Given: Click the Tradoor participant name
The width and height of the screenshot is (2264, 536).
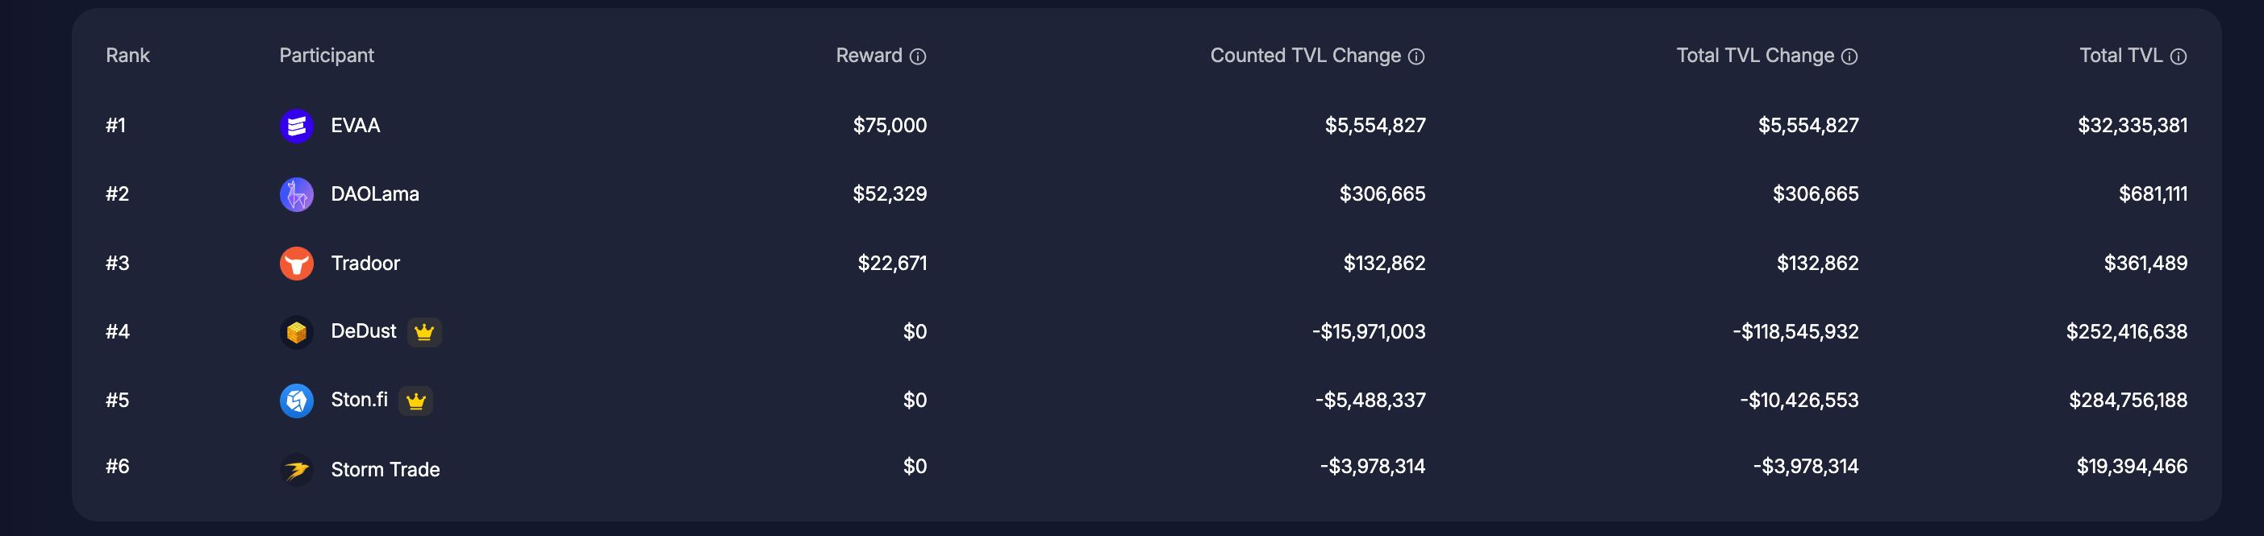Looking at the screenshot, I should (x=365, y=263).
